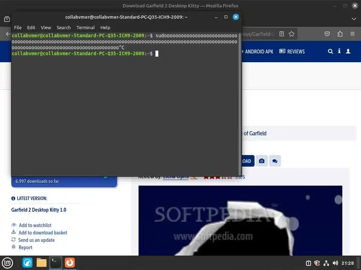Open the Files folder in taskbar

(x=42, y=263)
